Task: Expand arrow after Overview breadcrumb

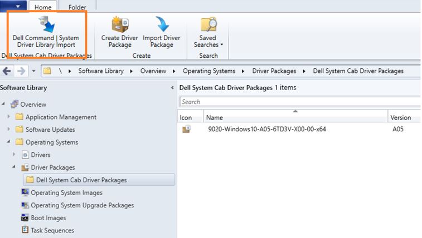Action: click(174, 71)
